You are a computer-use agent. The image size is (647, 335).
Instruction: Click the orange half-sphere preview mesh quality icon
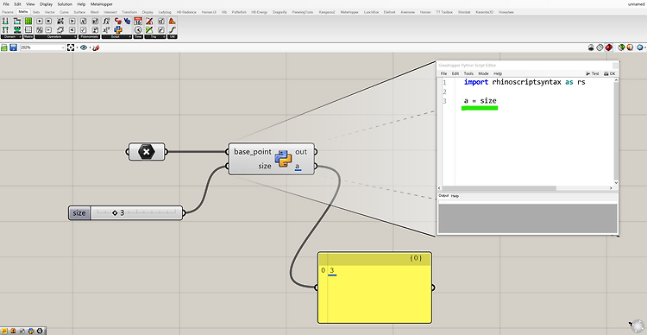[630, 47]
